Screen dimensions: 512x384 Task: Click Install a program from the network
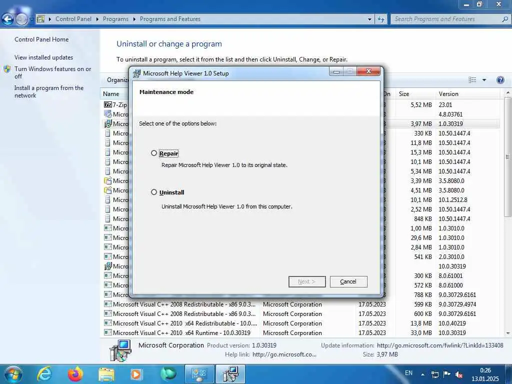[49, 91]
